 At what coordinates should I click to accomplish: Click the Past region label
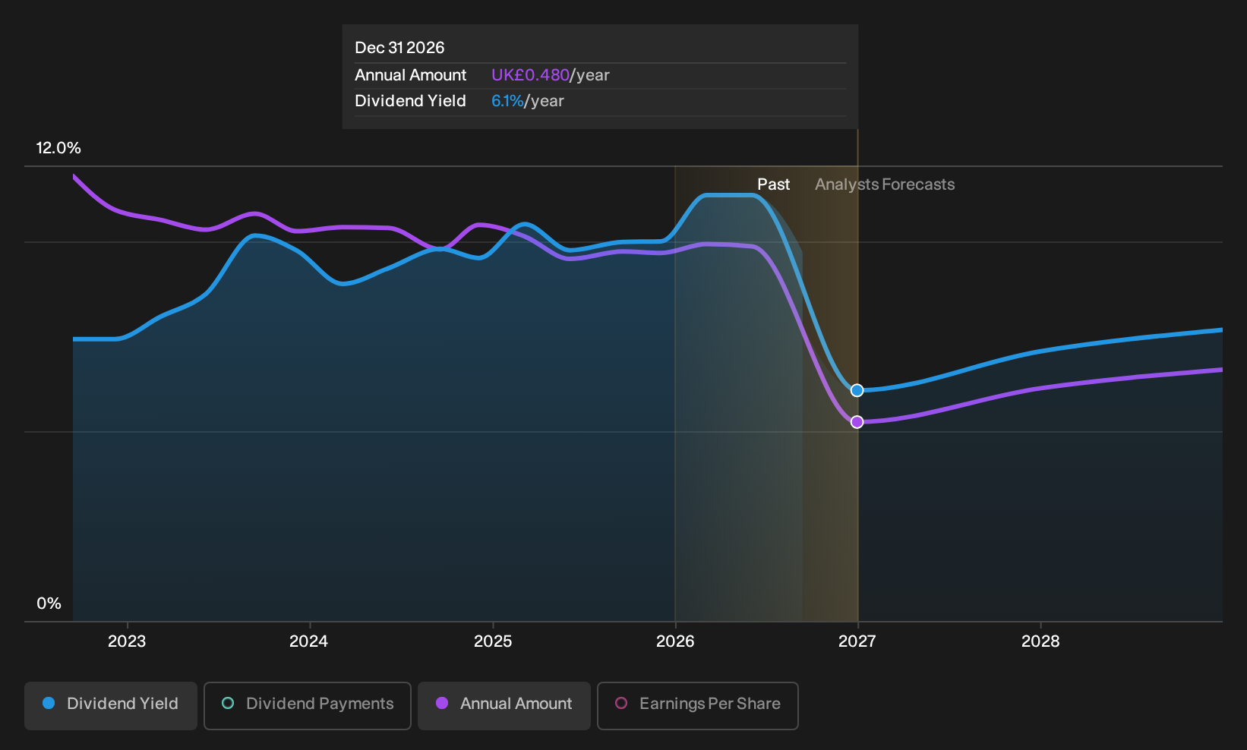[773, 184]
